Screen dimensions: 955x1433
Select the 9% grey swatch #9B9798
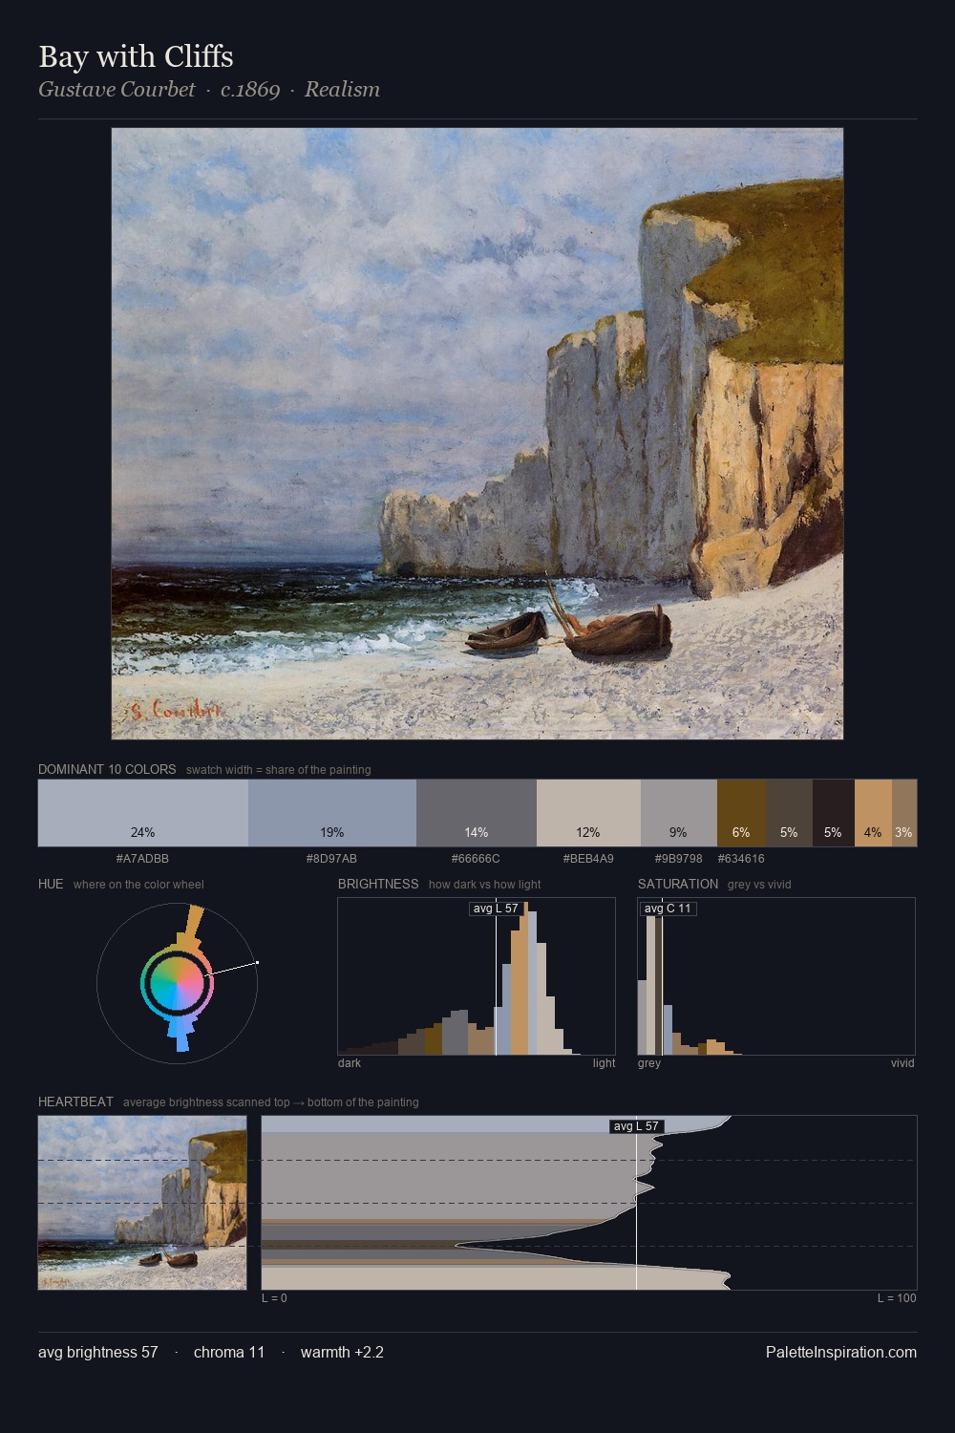click(678, 813)
